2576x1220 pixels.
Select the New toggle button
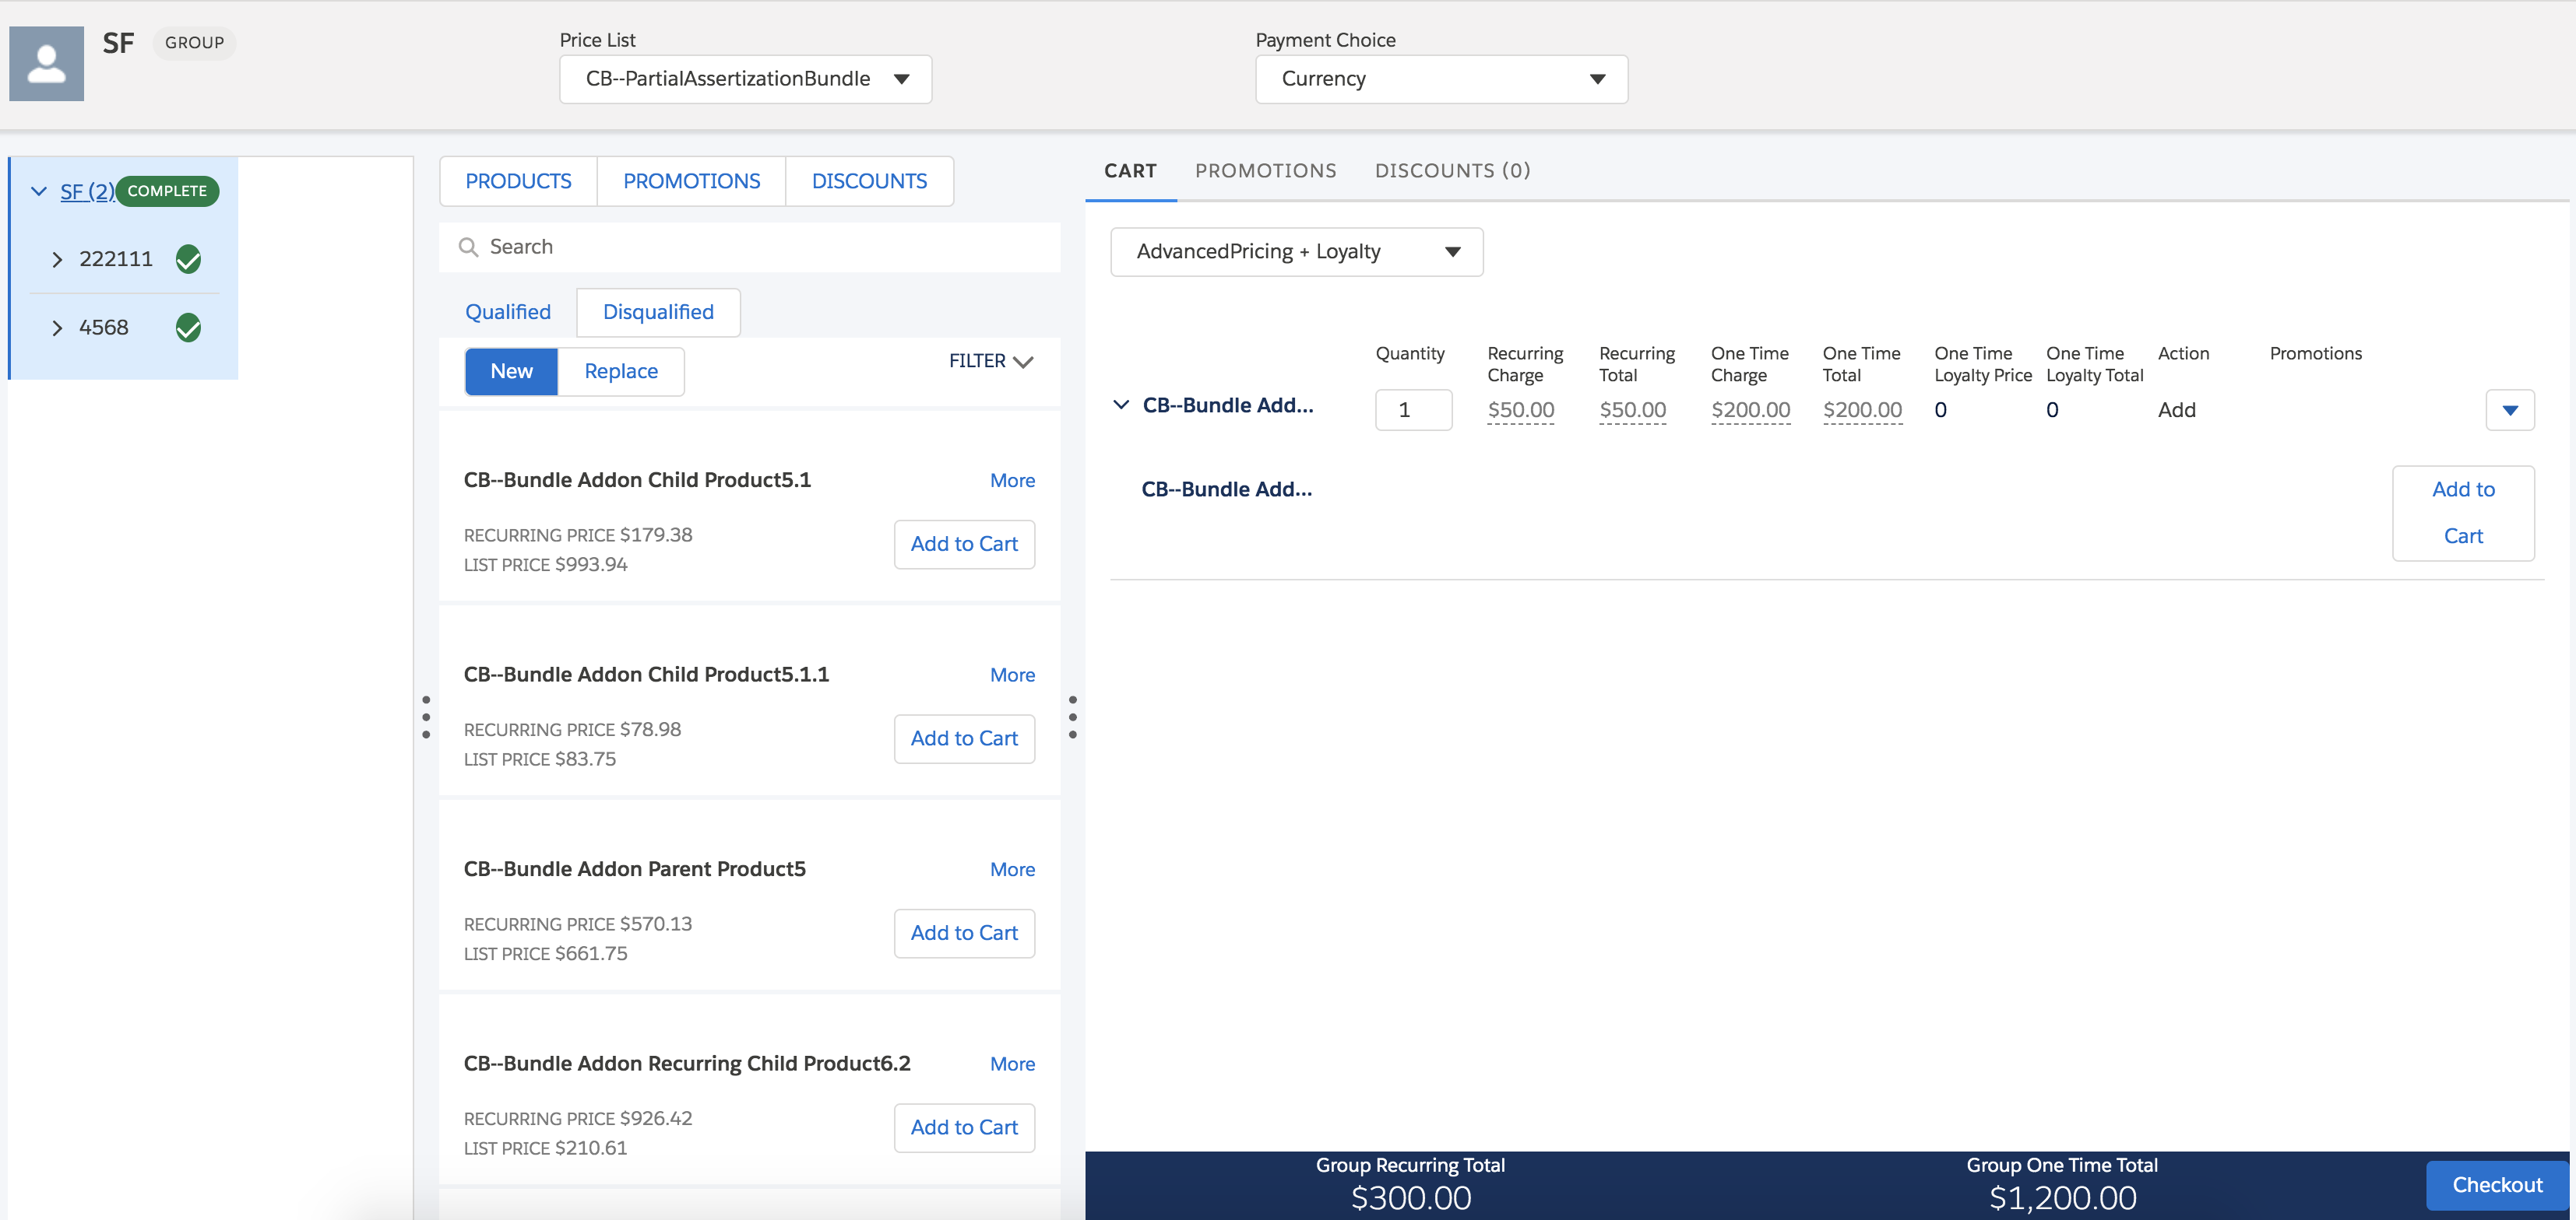511,370
